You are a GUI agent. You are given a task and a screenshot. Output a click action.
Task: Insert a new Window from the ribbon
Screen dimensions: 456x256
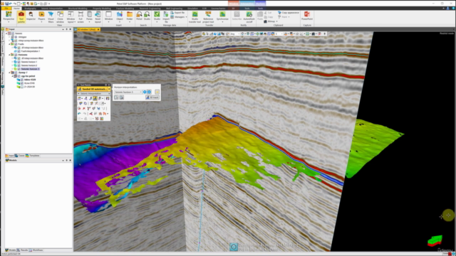coord(108,17)
